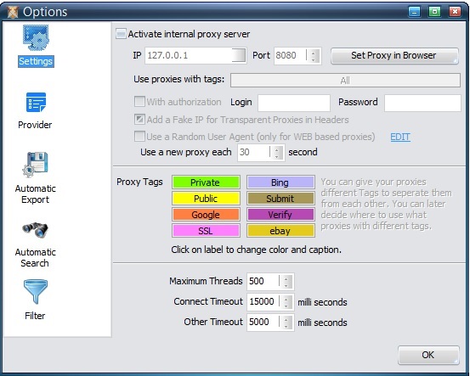The height and width of the screenshot is (376, 470).
Task: Open the Use proxies with tags selector
Action: (345, 81)
